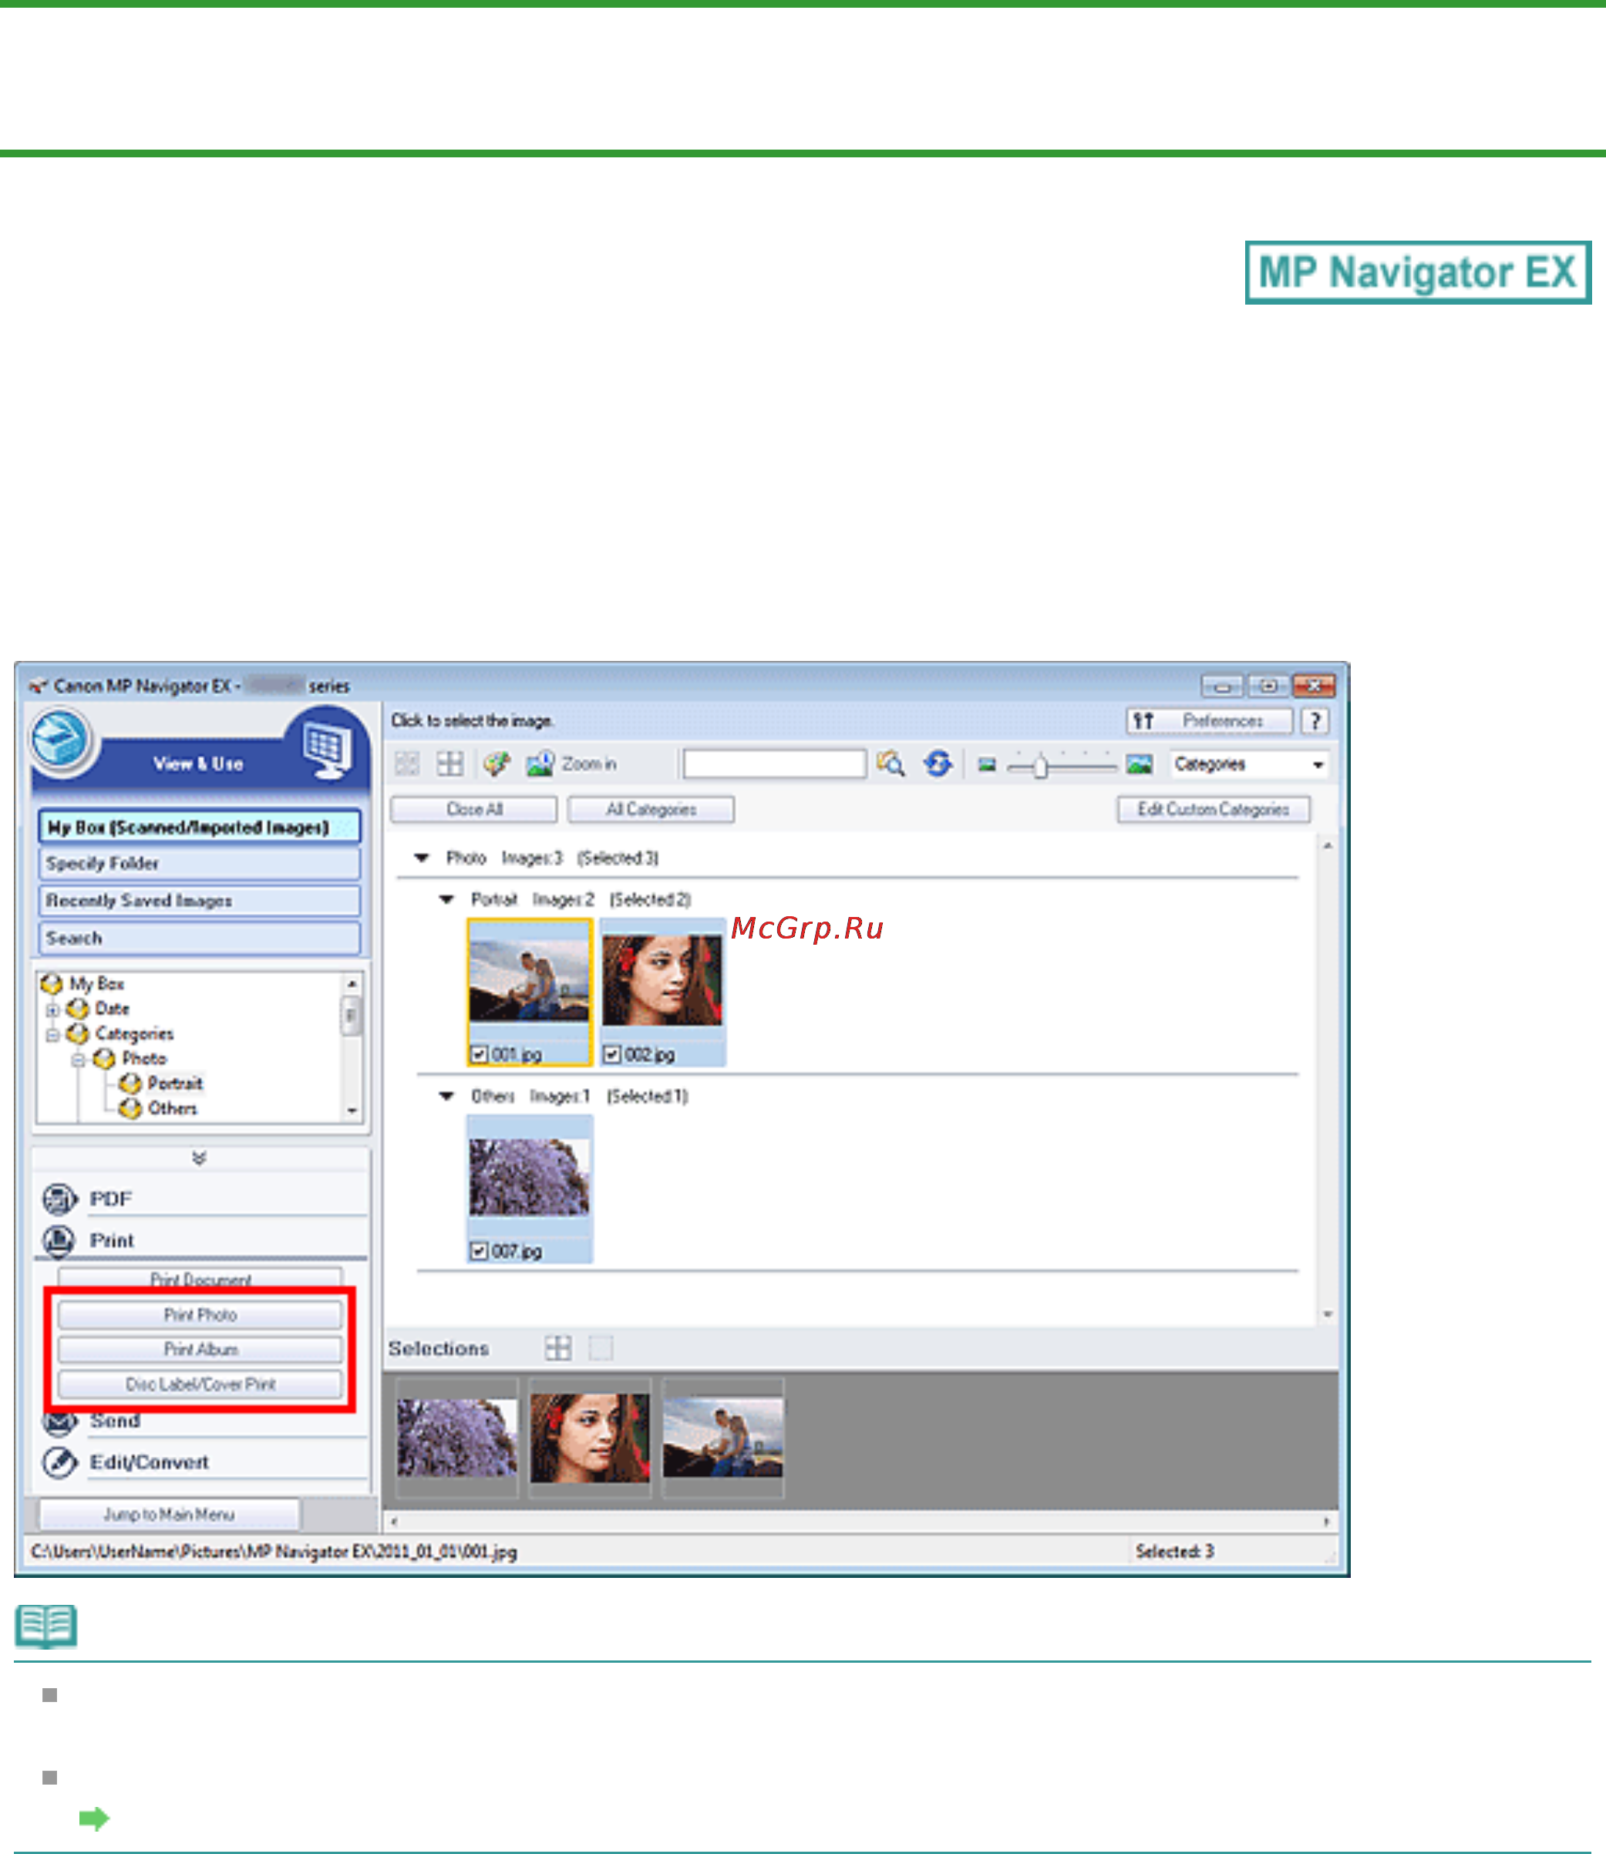Collapse the Others category group triangle

446,1096
